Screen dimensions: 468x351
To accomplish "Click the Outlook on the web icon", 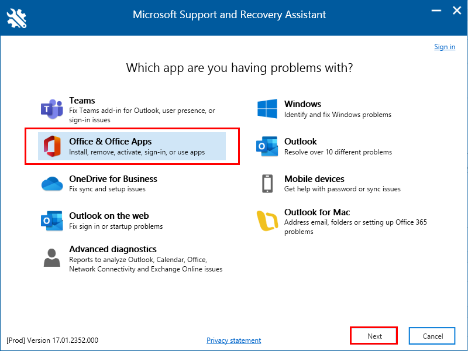I will pyautogui.click(x=51, y=221).
